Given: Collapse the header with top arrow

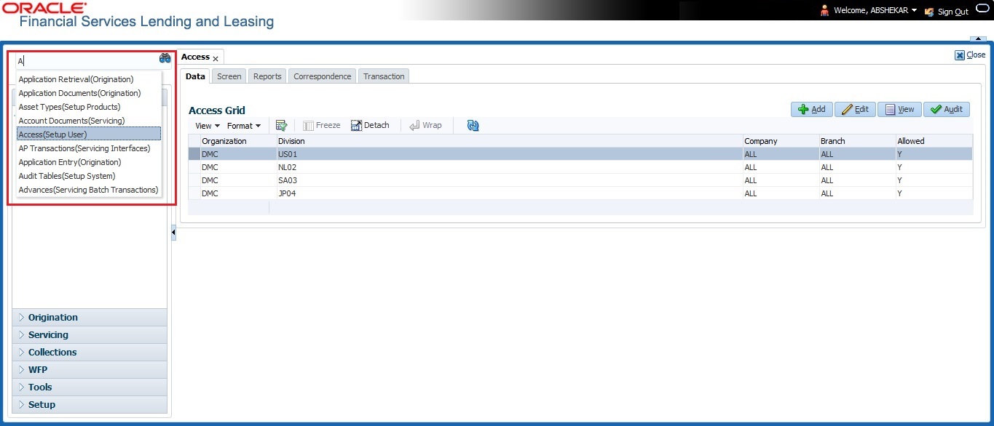Looking at the screenshot, I should 979,39.
